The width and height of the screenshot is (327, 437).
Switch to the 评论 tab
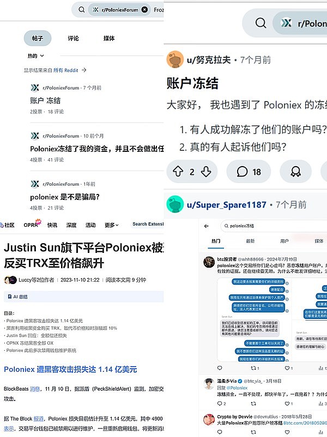click(x=73, y=38)
